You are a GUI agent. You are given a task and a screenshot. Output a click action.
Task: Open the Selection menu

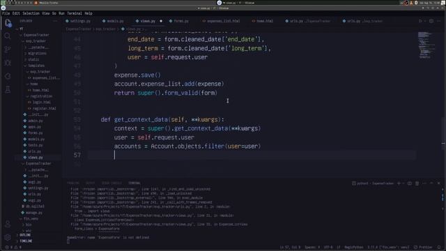pyautogui.click(x=31, y=13)
